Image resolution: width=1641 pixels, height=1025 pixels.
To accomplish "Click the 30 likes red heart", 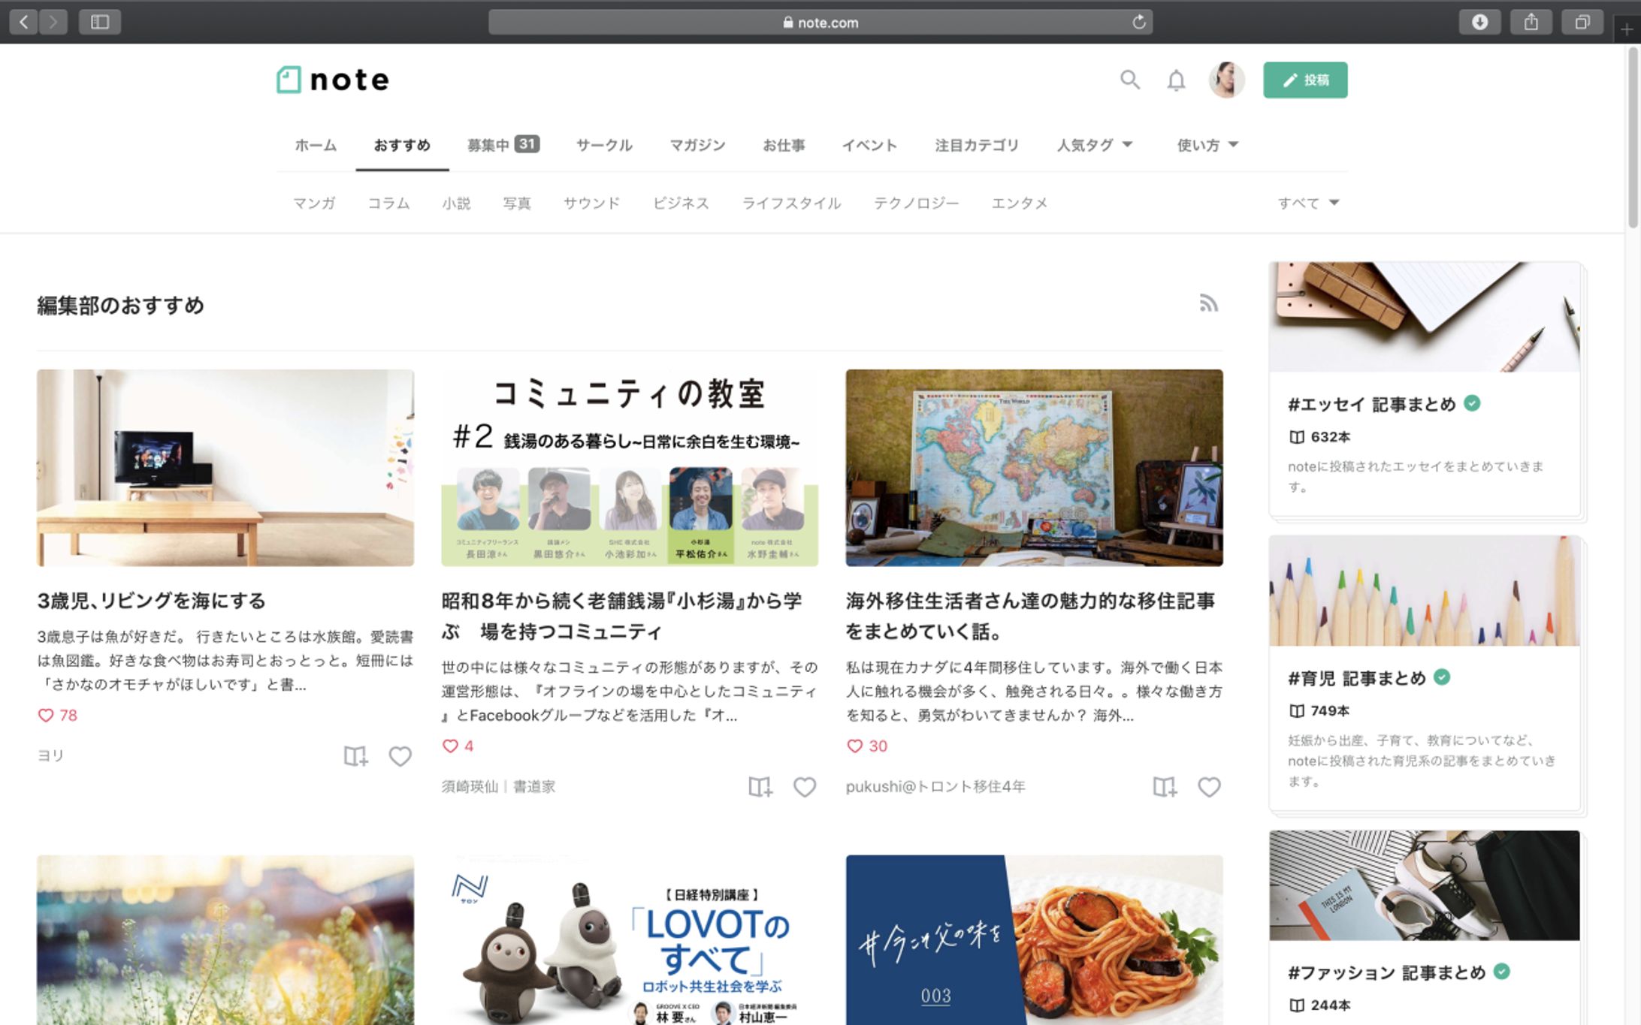I will 854,746.
